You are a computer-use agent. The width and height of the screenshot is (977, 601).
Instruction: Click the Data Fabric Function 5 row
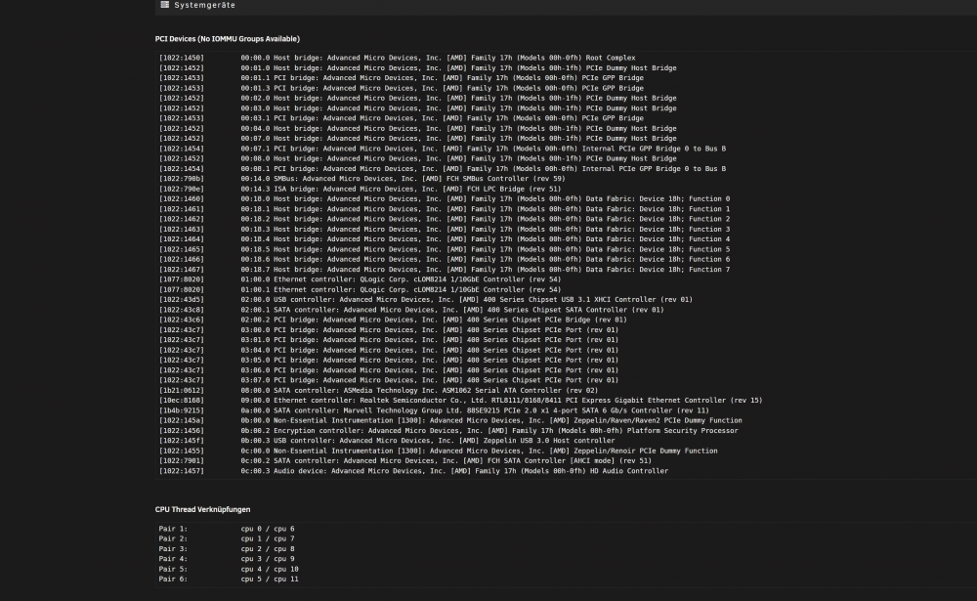445,249
